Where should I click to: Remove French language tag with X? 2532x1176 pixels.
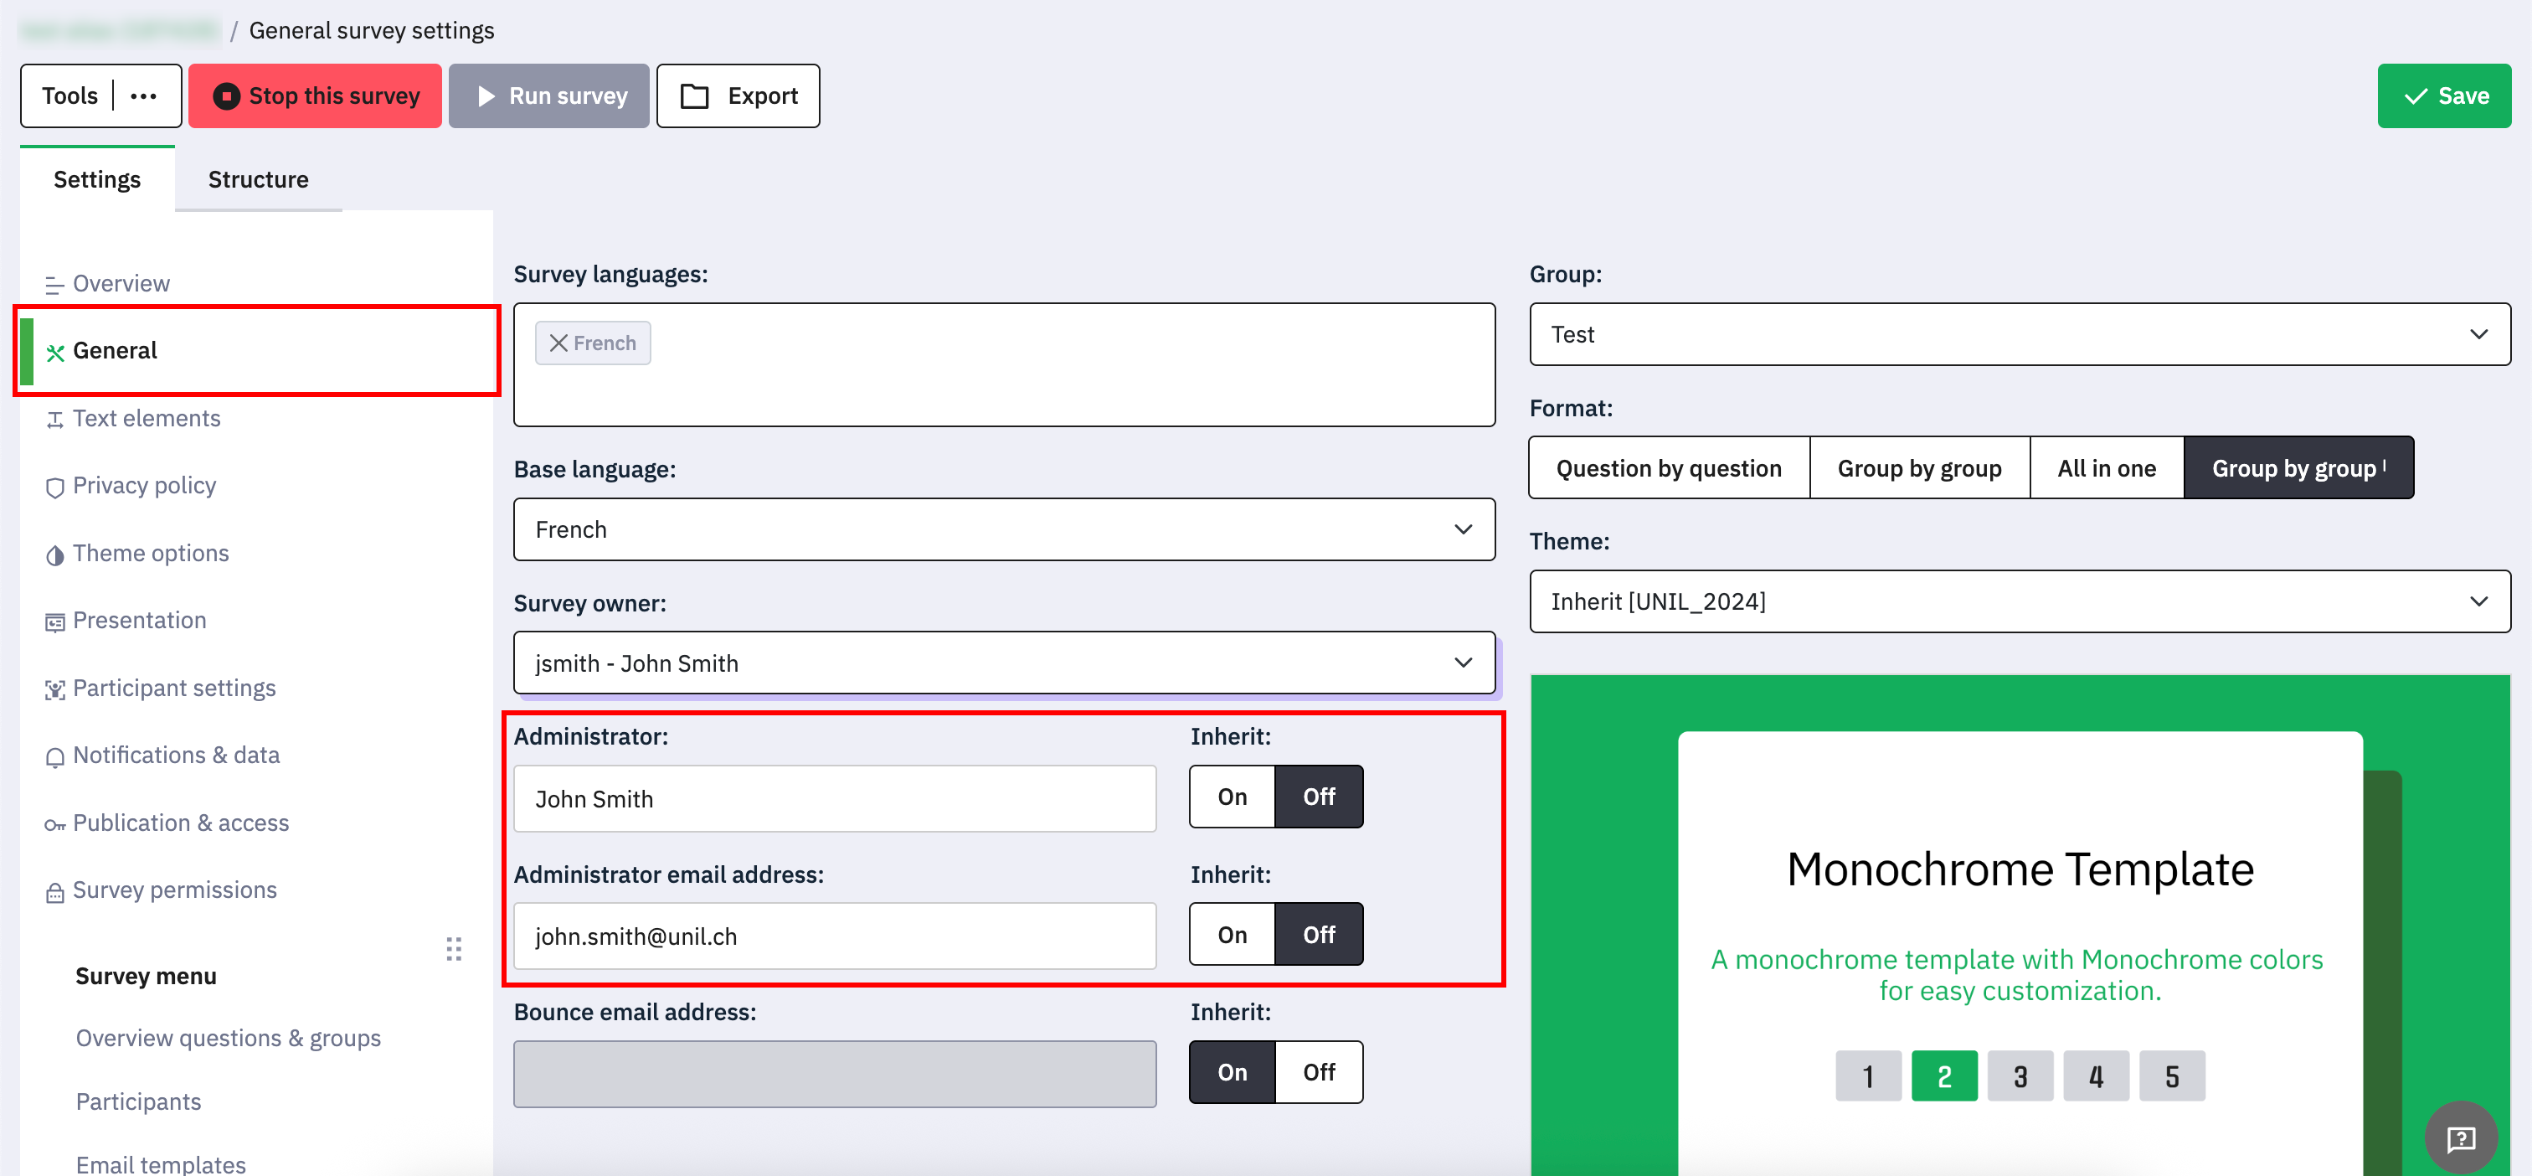(558, 343)
